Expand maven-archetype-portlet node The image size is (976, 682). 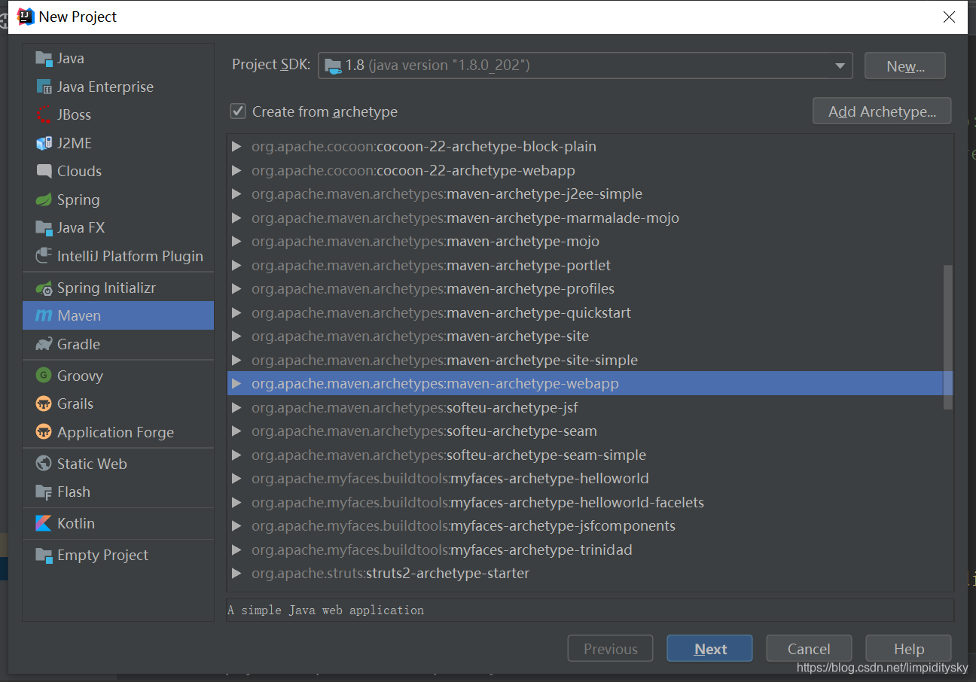coord(236,266)
